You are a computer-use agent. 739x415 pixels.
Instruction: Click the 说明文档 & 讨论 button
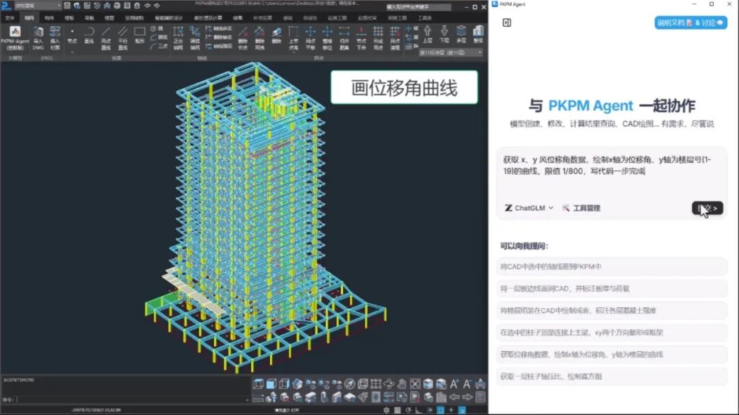pyautogui.click(x=690, y=23)
